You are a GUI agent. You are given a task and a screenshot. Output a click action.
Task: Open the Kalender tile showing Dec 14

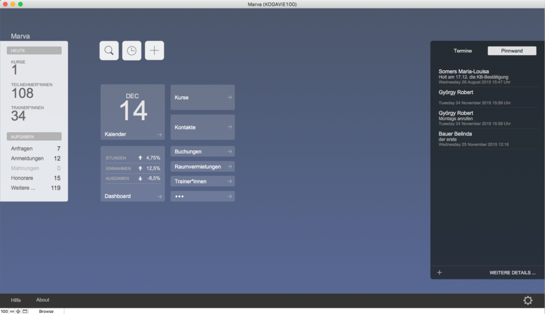click(133, 112)
